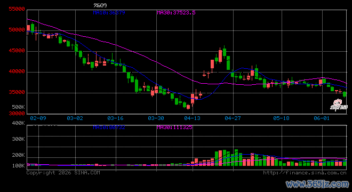
Task: Click the MA30:111325 volume label
Action: coord(174,127)
